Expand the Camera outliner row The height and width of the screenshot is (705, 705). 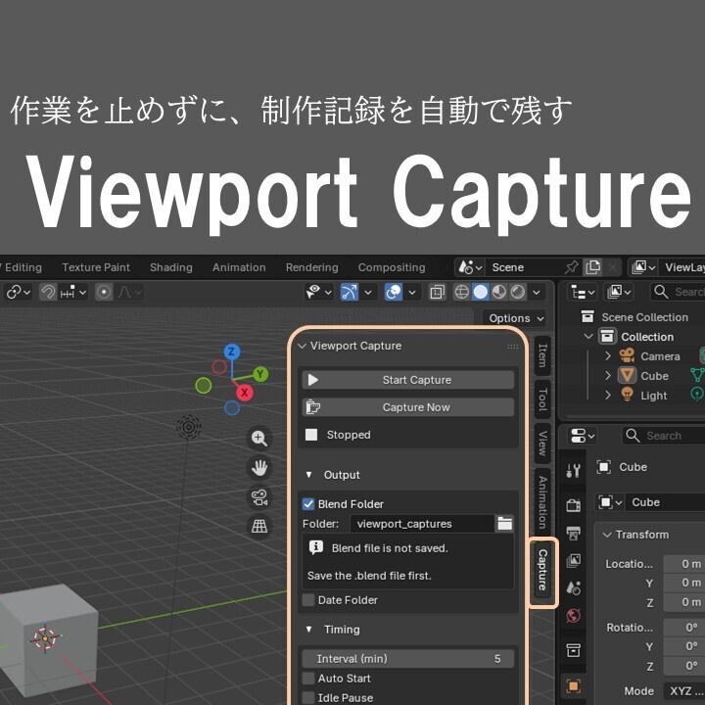pyautogui.click(x=608, y=356)
